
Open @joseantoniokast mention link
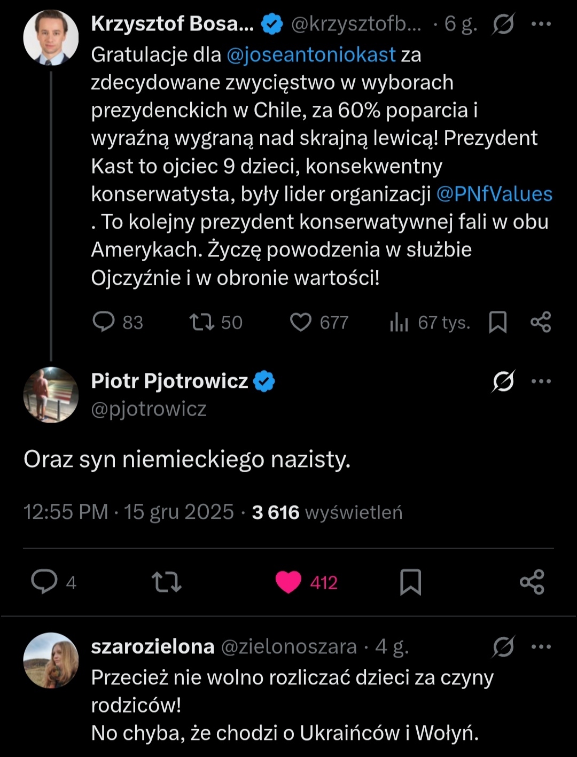click(311, 54)
